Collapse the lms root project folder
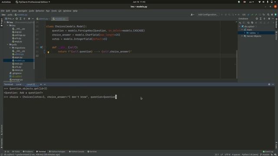Image resolution: width=278 pixels, height=156 pixels. tap(5, 23)
